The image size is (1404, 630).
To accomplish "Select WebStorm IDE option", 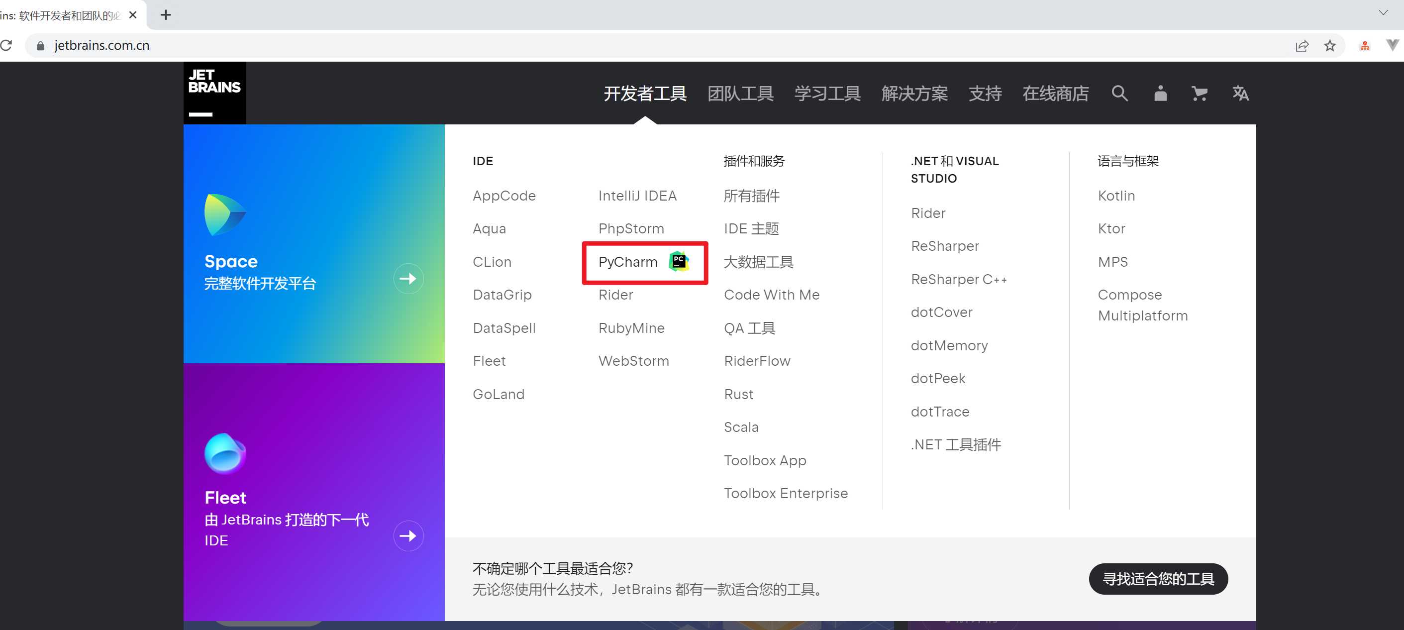I will coord(633,361).
